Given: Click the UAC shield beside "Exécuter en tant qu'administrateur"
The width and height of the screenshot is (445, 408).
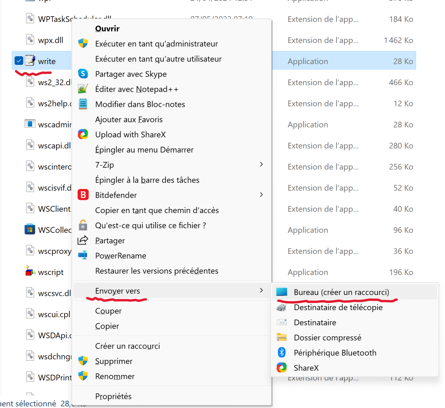Looking at the screenshot, I should coord(83,43).
